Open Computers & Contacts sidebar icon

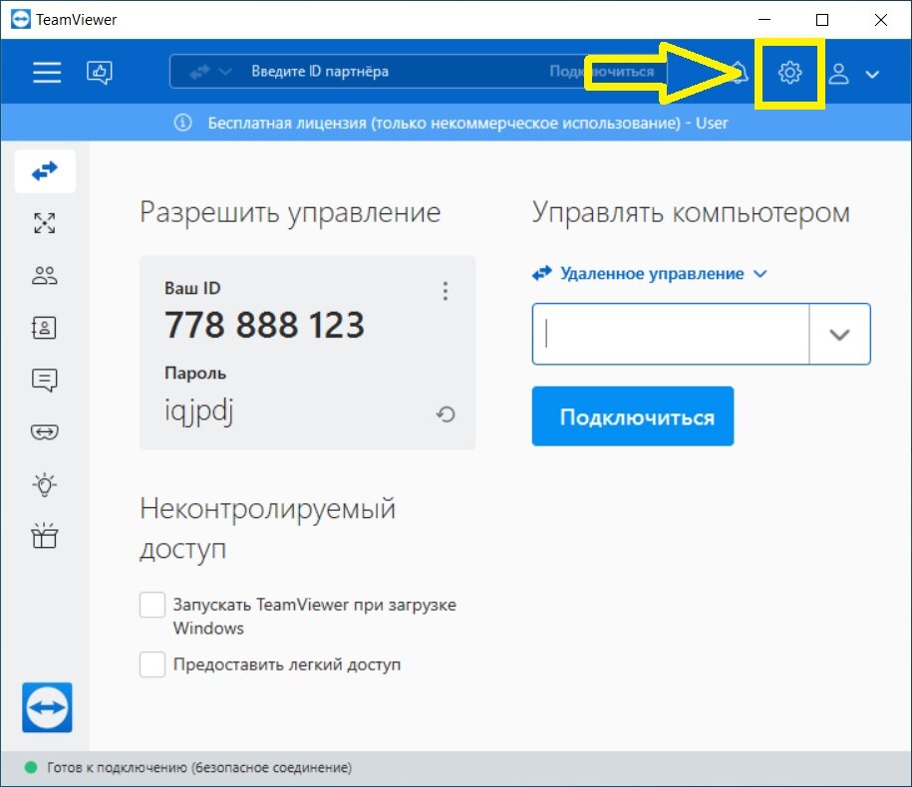click(x=44, y=327)
